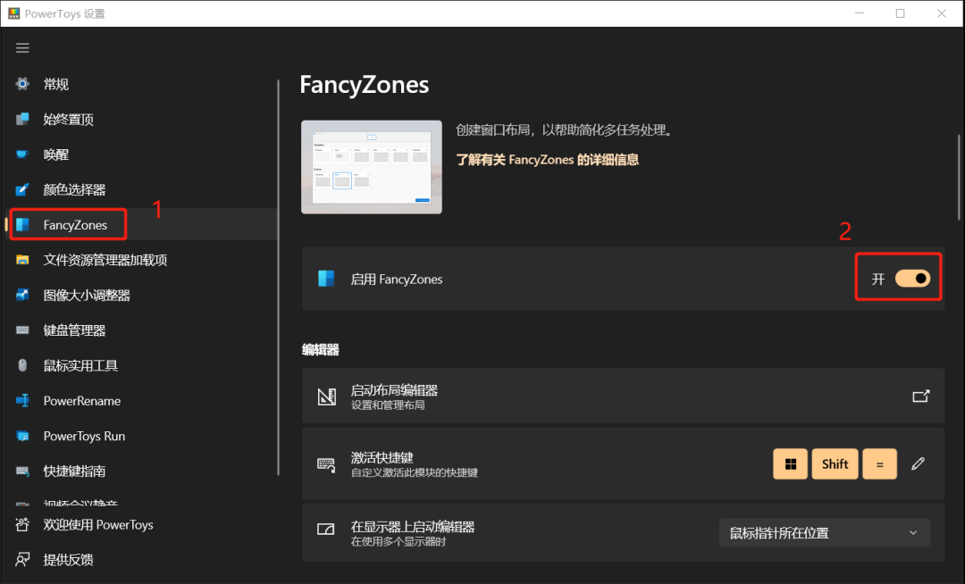Click the coffee cup icon for 唤醒
The height and width of the screenshot is (584, 965).
click(22, 154)
